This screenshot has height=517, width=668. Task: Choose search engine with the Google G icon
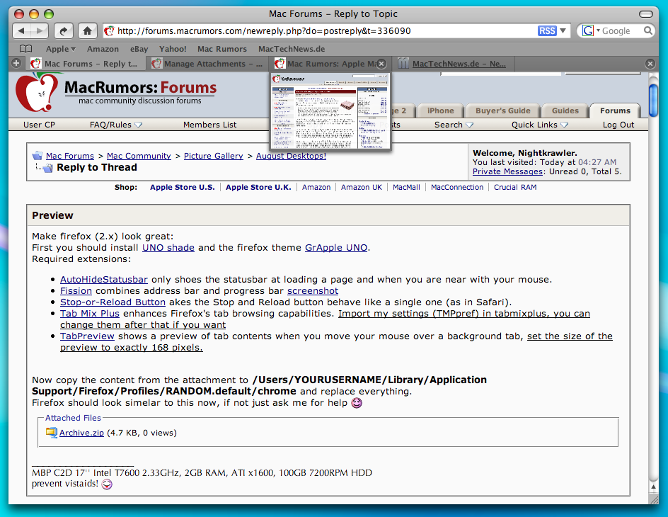tap(588, 30)
